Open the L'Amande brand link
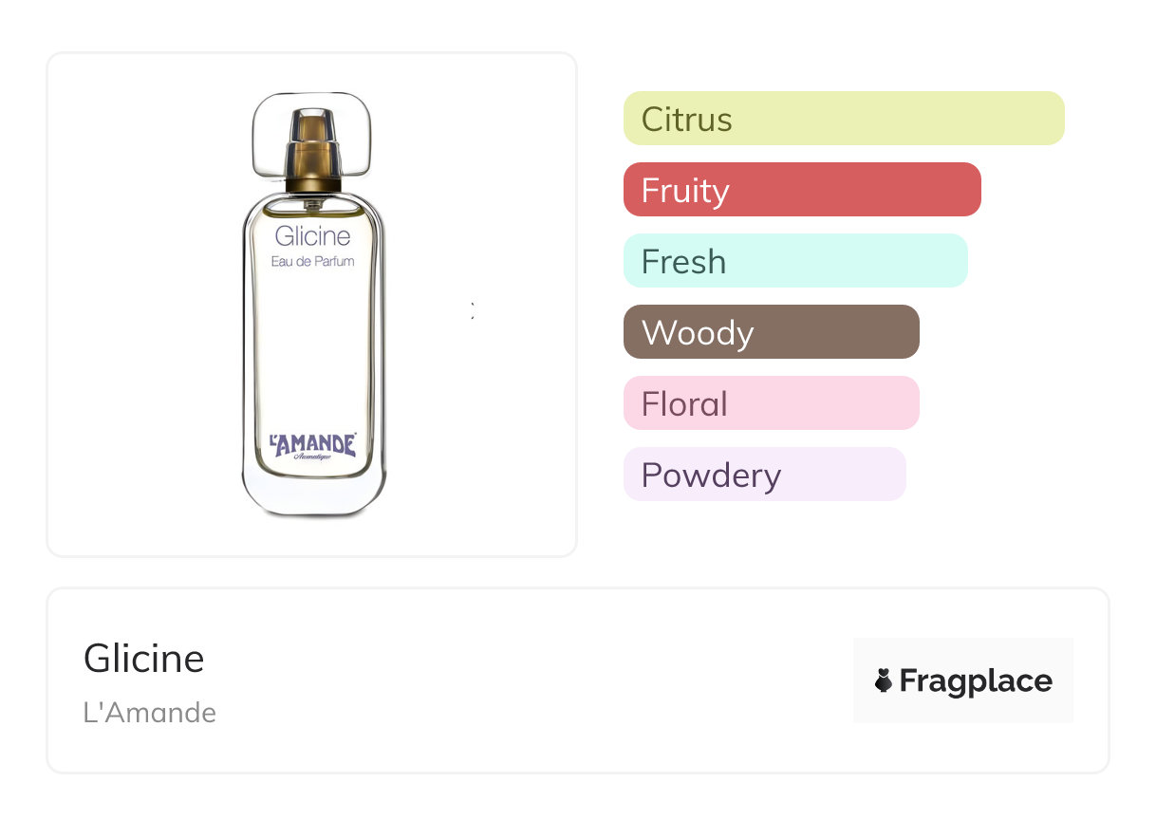 coord(150,713)
